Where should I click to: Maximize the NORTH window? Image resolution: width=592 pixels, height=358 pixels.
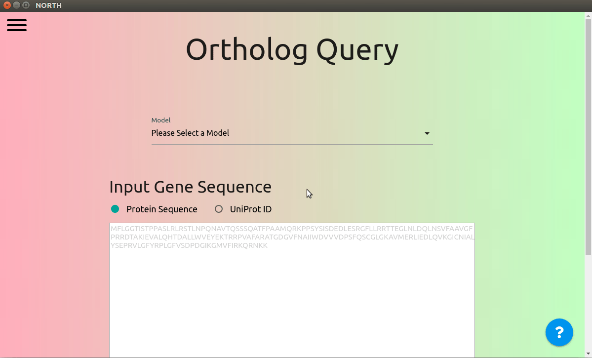26,5
